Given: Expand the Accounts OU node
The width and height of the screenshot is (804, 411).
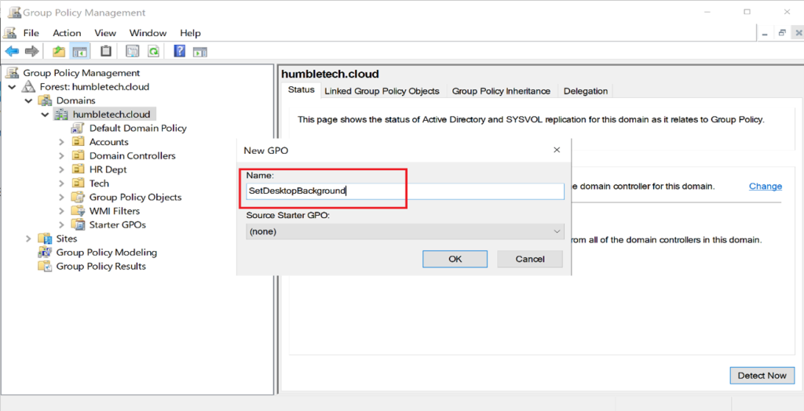Looking at the screenshot, I should 62,142.
